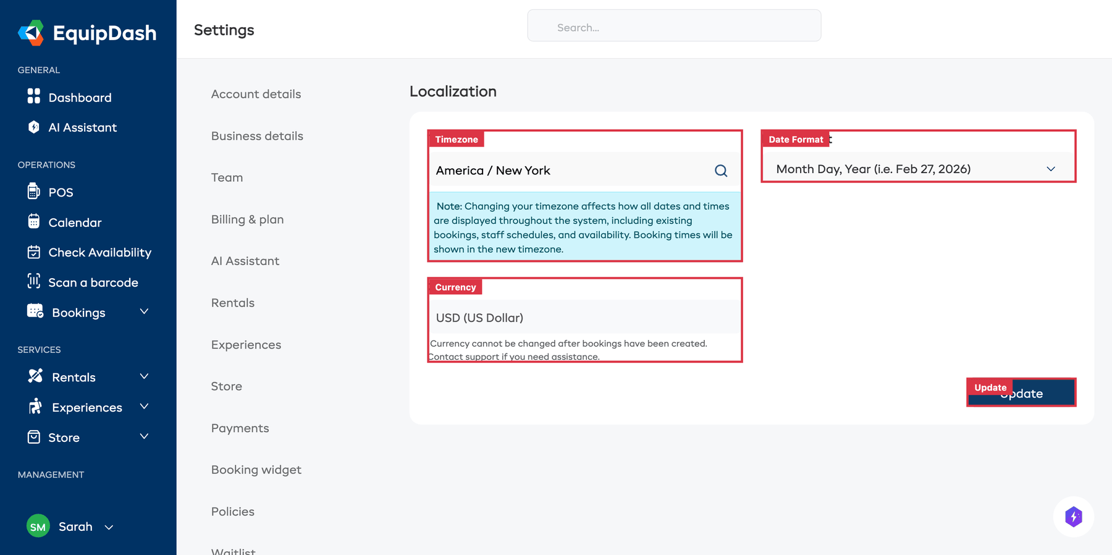This screenshot has height=555, width=1112.
Task: Expand the Store sidebar chevron
Action: click(144, 436)
